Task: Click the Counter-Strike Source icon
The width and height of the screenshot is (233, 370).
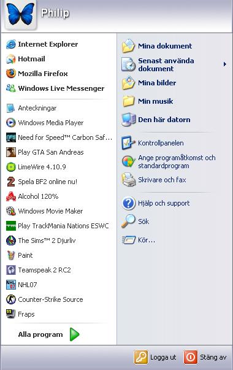Action: coord(11,299)
